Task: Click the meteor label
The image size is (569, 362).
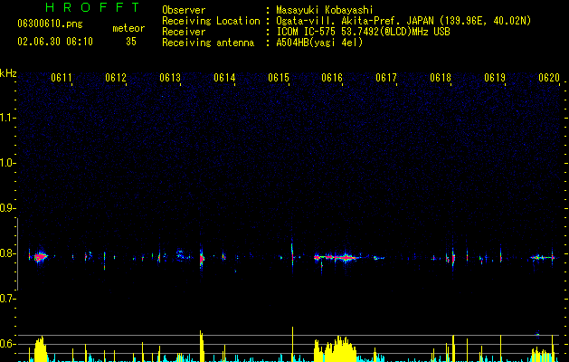Action: (128, 28)
